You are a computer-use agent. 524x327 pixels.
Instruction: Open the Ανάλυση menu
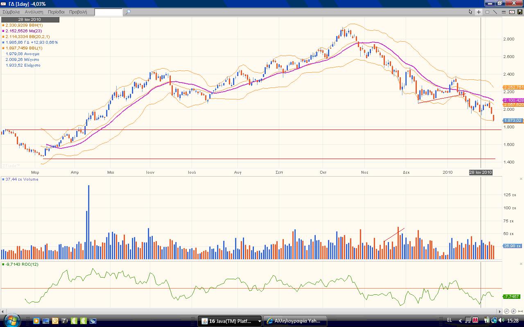click(34, 12)
